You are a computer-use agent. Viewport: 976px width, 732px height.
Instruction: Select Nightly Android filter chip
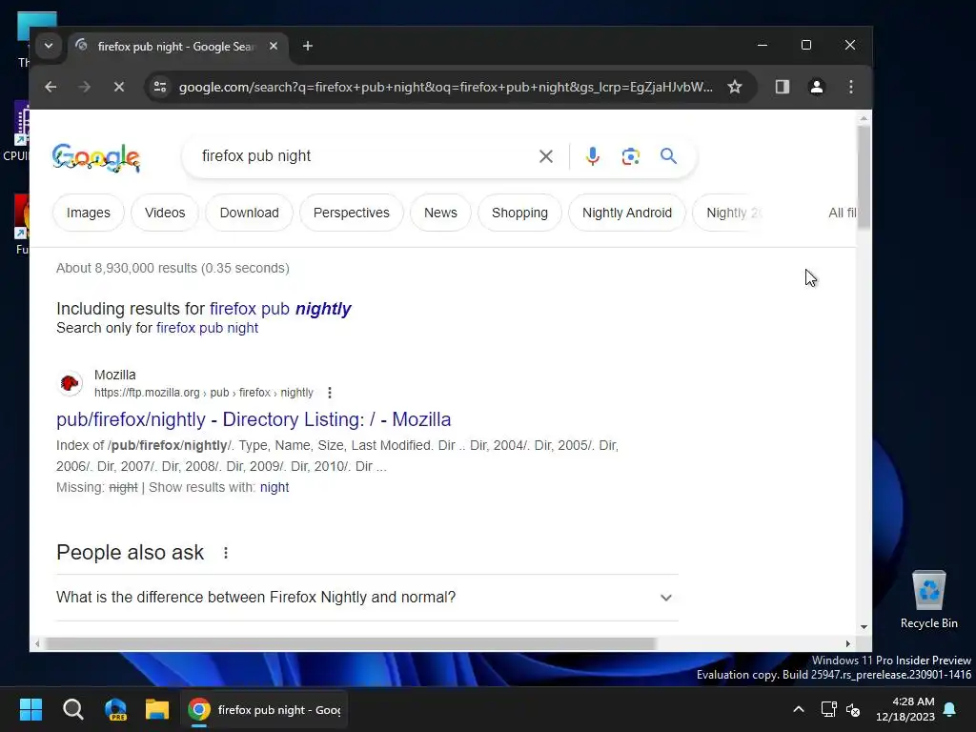(x=627, y=213)
